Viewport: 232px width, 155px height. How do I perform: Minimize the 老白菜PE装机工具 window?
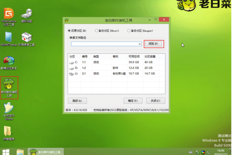point(150,20)
